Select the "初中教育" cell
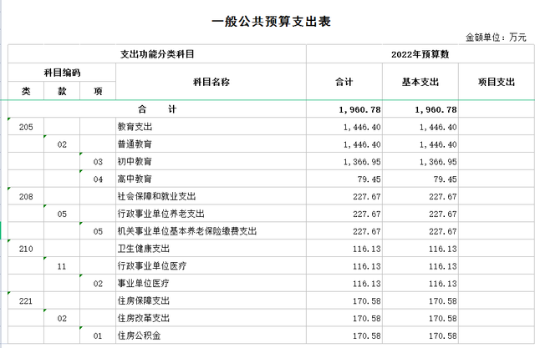The width and height of the screenshot is (535, 348). pyautogui.click(x=135, y=161)
